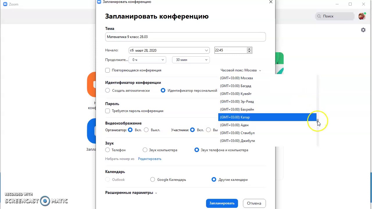Select Другие календари radio button
The image size is (372, 209).
214,180
